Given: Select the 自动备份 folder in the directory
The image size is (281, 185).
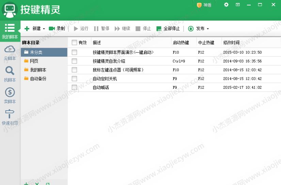Looking at the screenshot, I should coord(44,79).
